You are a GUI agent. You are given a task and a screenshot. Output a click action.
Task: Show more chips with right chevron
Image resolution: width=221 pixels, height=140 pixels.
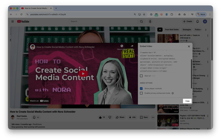pos(206,30)
